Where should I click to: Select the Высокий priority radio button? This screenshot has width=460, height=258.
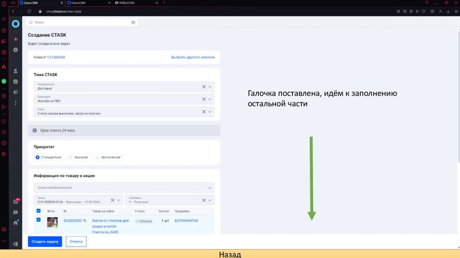[71, 157]
